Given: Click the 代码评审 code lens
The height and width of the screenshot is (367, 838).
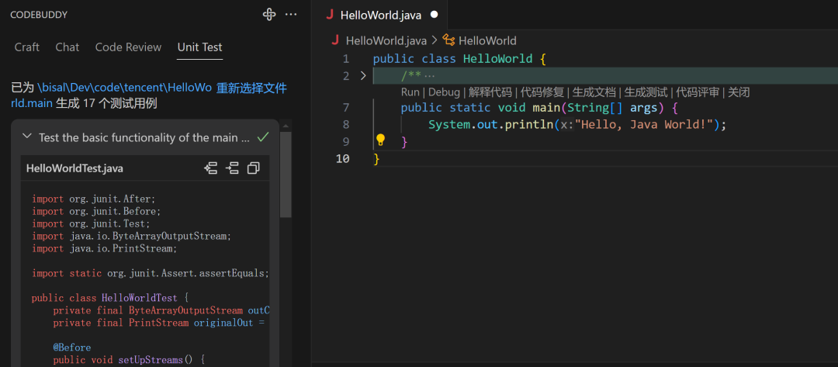Looking at the screenshot, I should click(x=698, y=92).
